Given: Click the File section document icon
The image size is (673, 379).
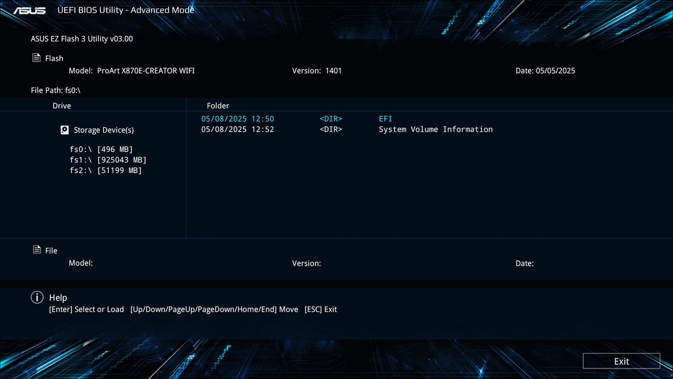Looking at the screenshot, I should 37,250.
